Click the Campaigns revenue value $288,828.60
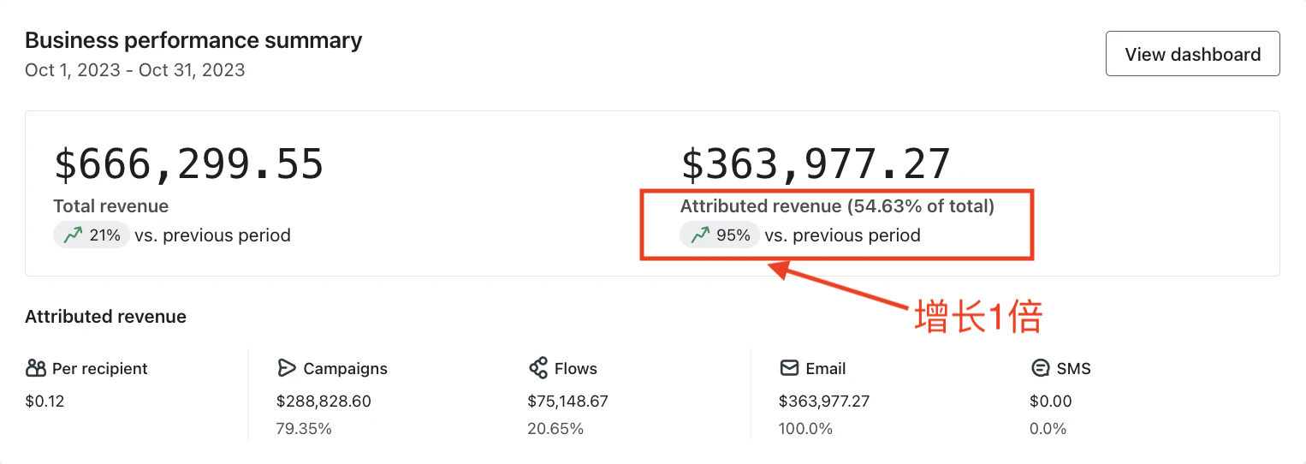1306x464 pixels. (x=324, y=402)
